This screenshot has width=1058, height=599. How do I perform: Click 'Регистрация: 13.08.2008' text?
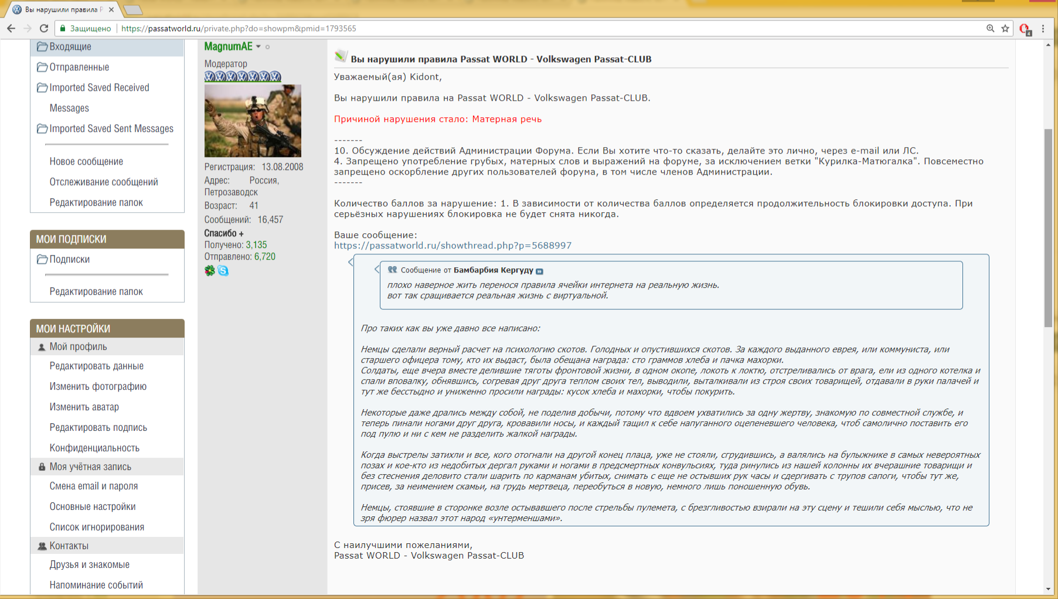click(254, 167)
